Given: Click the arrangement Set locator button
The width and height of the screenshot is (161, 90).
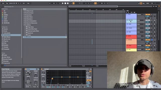Looking at the screenshot, I should [x=128, y=11].
